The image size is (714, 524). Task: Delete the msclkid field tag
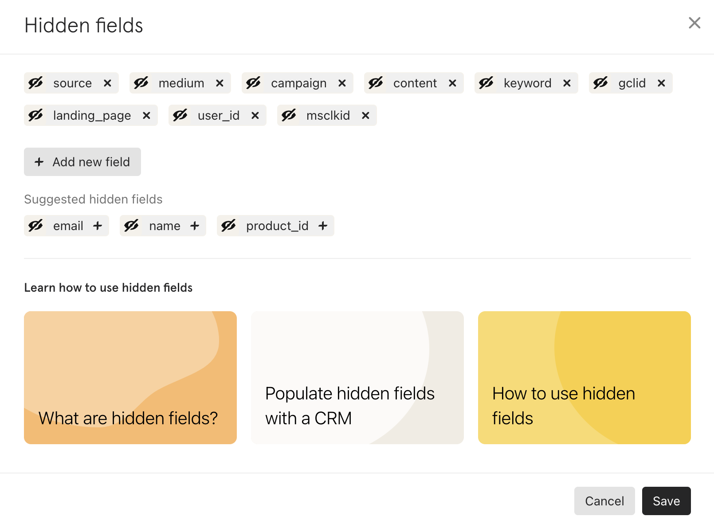365,116
